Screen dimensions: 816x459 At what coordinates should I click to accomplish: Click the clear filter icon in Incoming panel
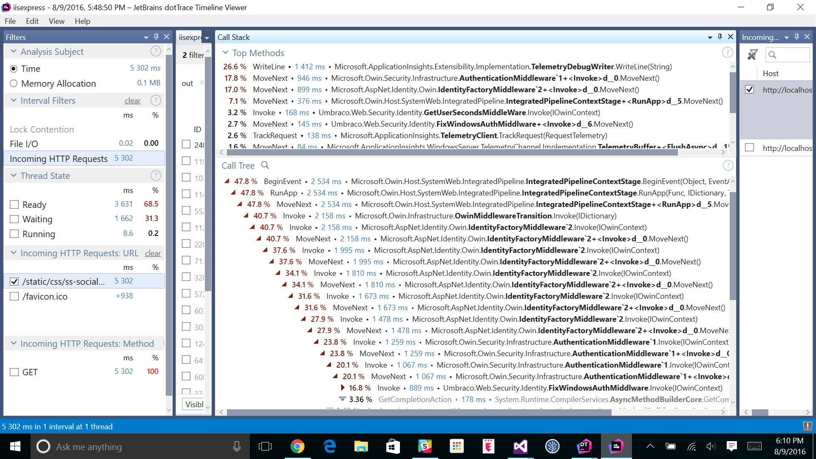pyautogui.click(x=752, y=54)
